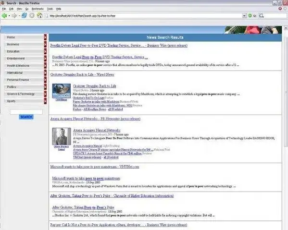Screen dimensions: 288x230
Task: Click the red arrow beside Politics
Action: pyautogui.click(x=45, y=87)
